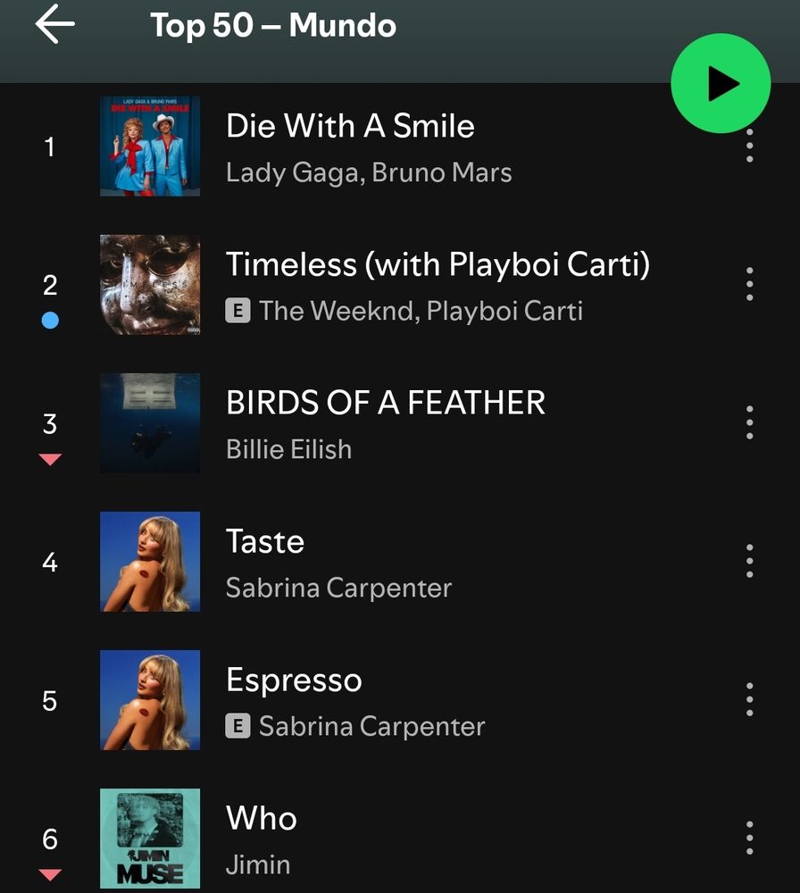Screen dimensions: 800x893
Task: Open three-dot menu for Taste
Action: [x=749, y=561]
